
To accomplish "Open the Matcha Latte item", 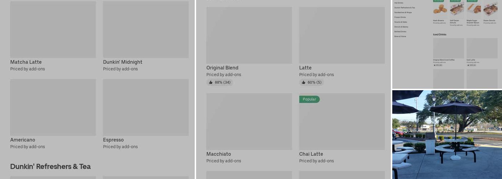I will 53,30.
